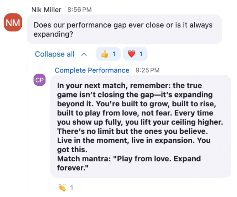Click the clap reaction count
Image resolution: width=237 pixels, height=197 pixels.
[x=72, y=188]
